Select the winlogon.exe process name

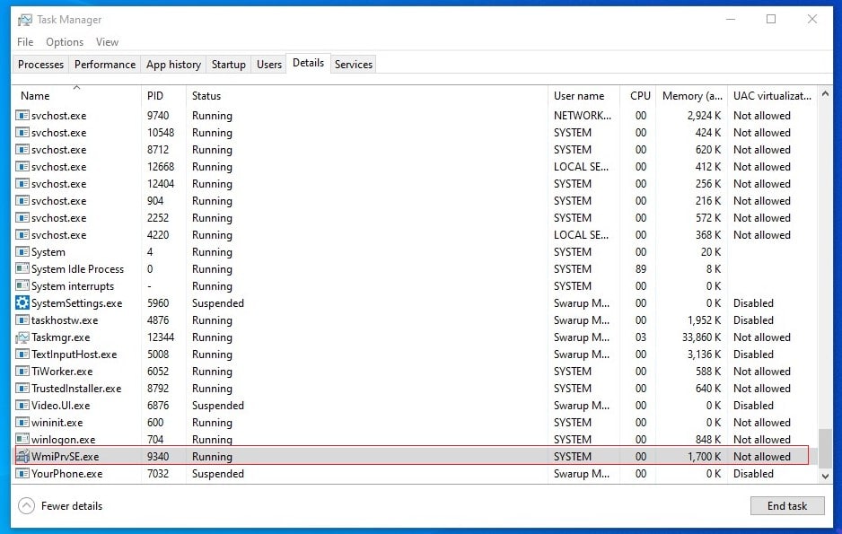point(64,440)
